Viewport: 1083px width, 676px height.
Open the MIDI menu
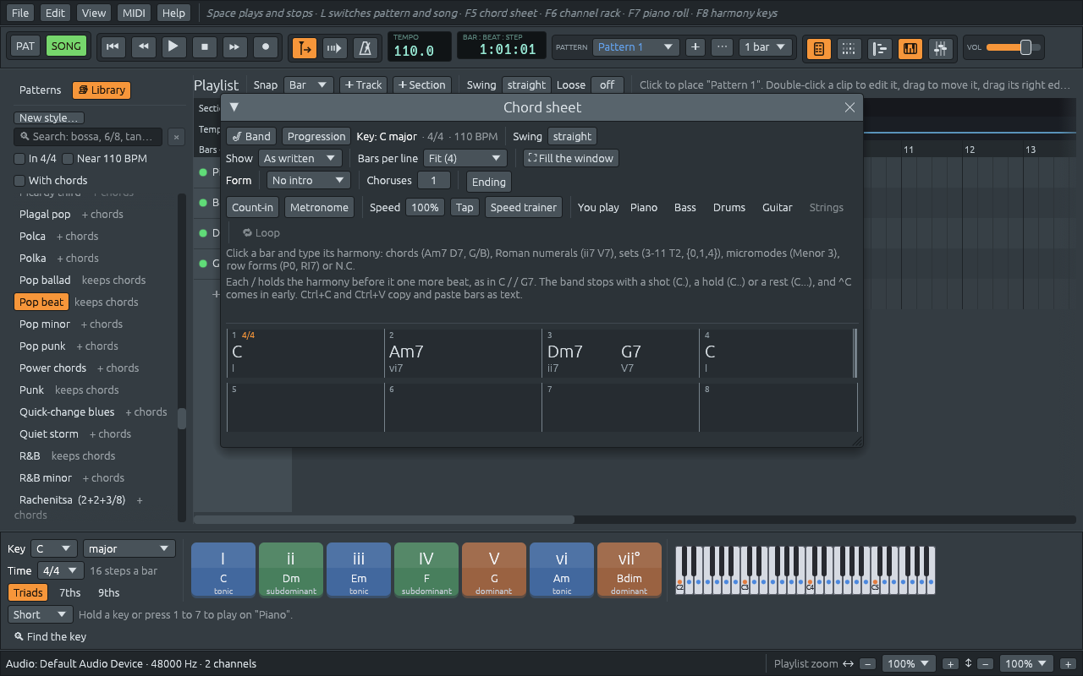pyautogui.click(x=134, y=14)
